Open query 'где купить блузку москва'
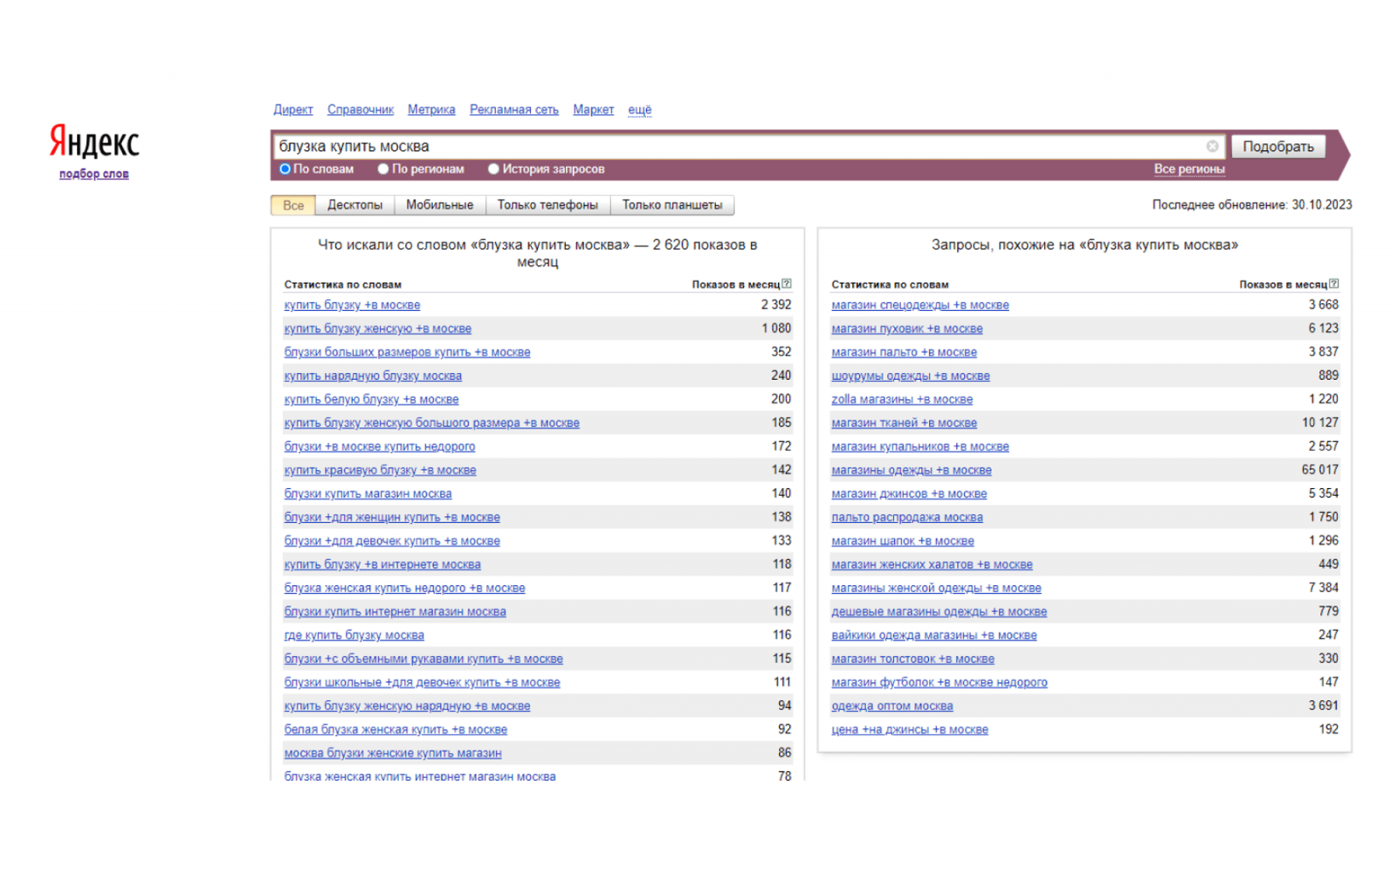Viewport: 1397px width, 896px height. (354, 636)
